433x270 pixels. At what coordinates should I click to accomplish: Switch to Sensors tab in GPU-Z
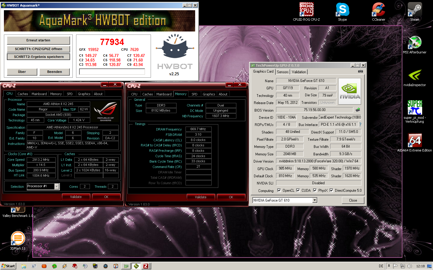pyautogui.click(x=283, y=72)
